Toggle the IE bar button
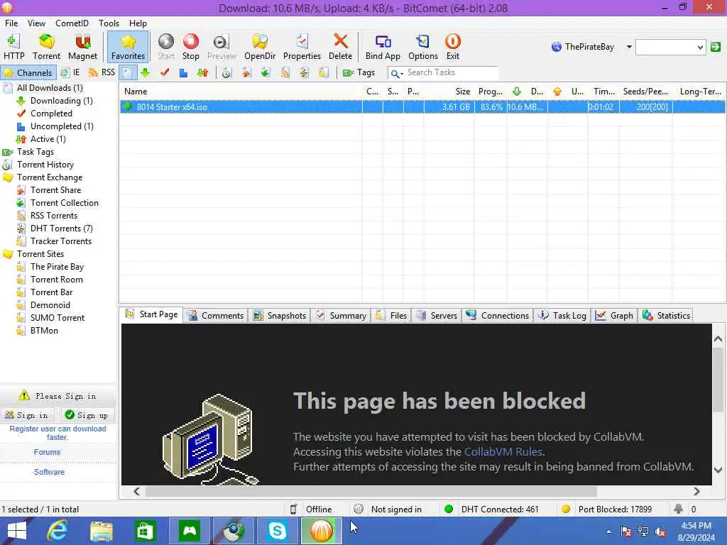The height and width of the screenshot is (545, 727). click(70, 73)
